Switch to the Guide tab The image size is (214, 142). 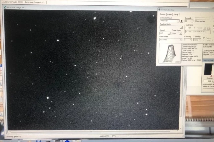coord(170,14)
